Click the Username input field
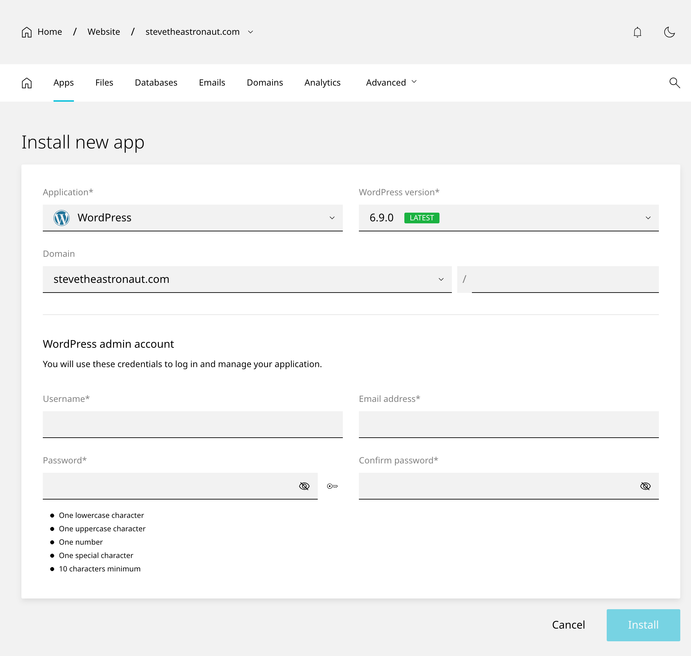The height and width of the screenshot is (656, 691). pyautogui.click(x=192, y=424)
